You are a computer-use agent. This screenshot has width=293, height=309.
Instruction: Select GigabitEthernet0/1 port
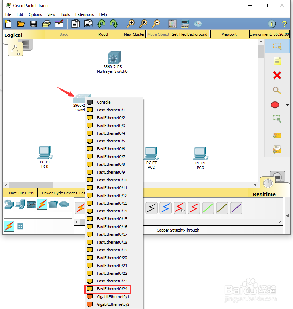[x=114, y=297]
